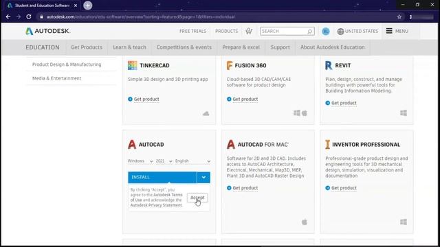This screenshot has height=247, width=440.
Task: Open the user account avatar
Action: point(325,32)
